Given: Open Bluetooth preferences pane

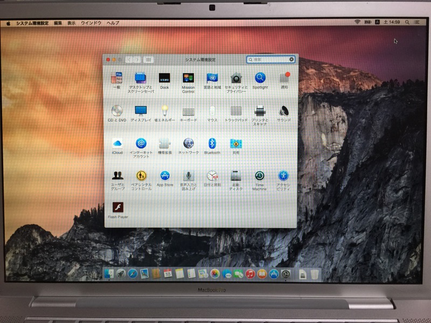Looking at the screenshot, I should click(212, 146).
